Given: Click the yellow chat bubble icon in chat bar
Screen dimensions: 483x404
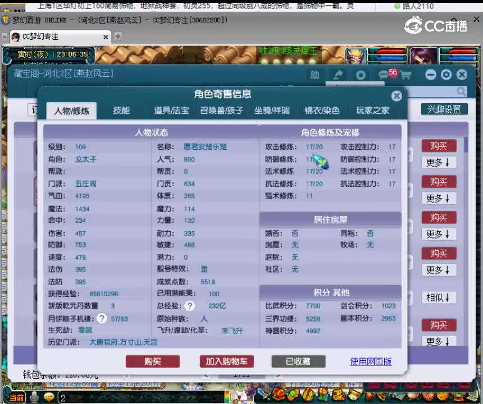Looking at the screenshot, I should [x=49, y=397].
